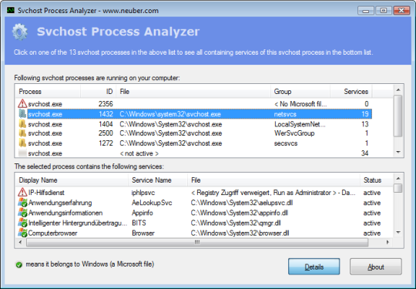This screenshot has width=416, height=289.
Task: Sort process list by Group column
Action: click(x=300, y=92)
